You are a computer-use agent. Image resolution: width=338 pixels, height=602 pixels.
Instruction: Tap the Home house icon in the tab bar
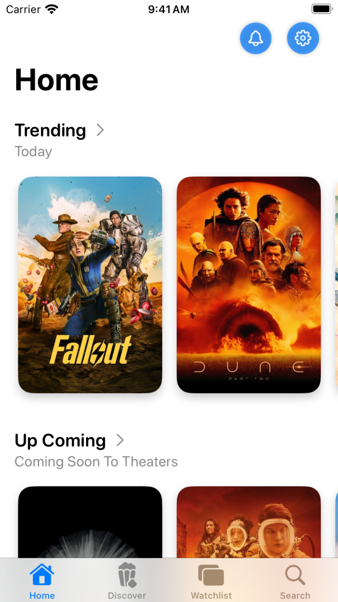tap(42, 574)
